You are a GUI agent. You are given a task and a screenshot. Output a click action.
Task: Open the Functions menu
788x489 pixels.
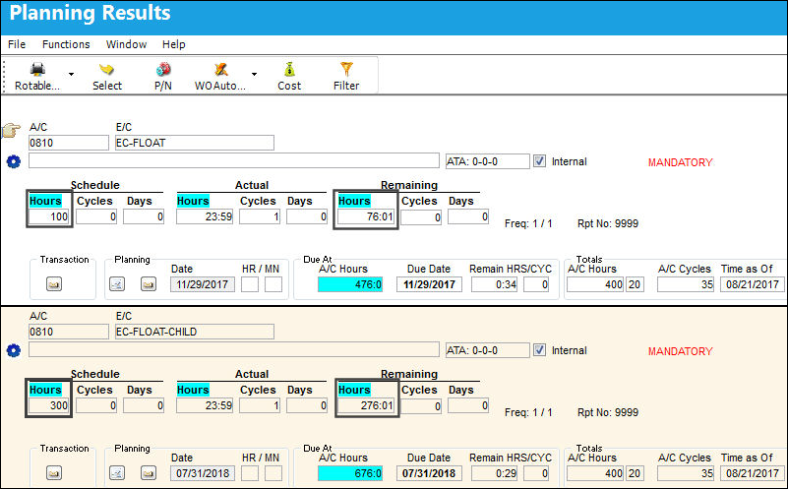[x=66, y=44]
